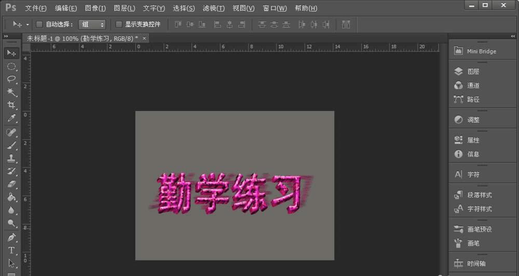The image size is (519, 276).
Task: Click align top edges button
Action: tap(178, 24)
